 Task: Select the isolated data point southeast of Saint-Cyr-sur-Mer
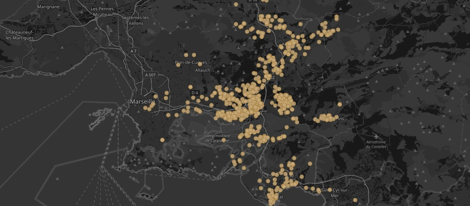click(x=355, y=200)
